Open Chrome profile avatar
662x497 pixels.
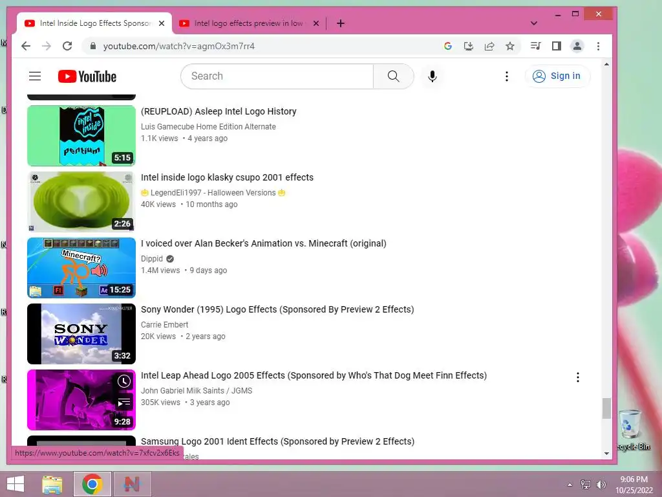(577, 46)
